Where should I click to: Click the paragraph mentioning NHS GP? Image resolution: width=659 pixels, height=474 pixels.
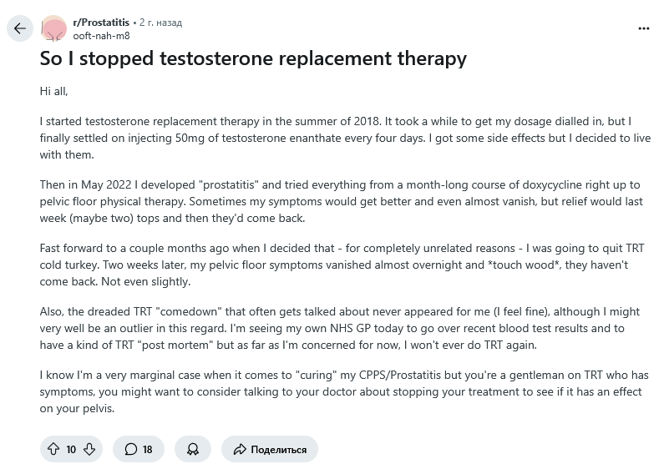[x=340, y=328]
